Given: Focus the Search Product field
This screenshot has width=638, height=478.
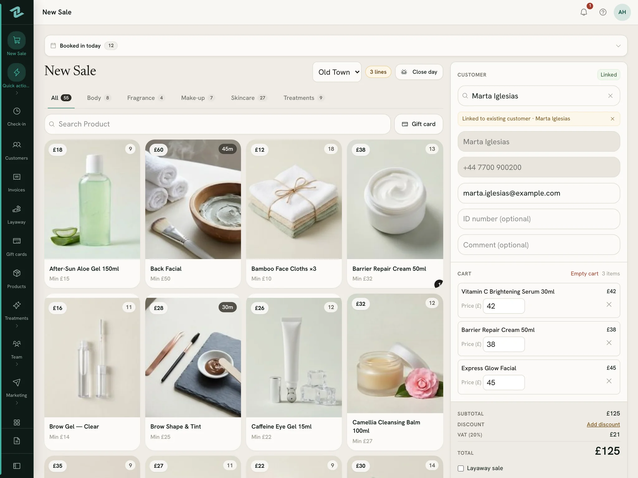Looking at the screenshot, I should click(217, 124).
